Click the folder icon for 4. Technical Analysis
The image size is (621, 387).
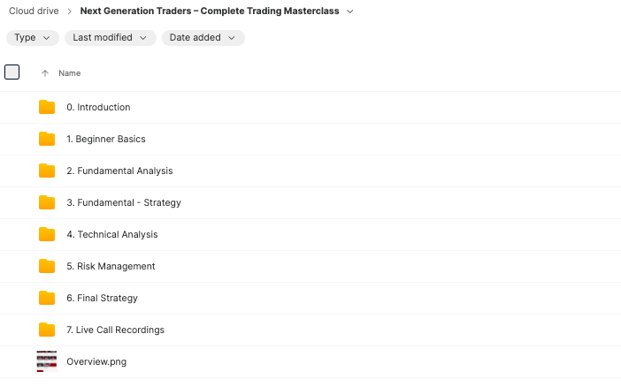click(47, 235)
